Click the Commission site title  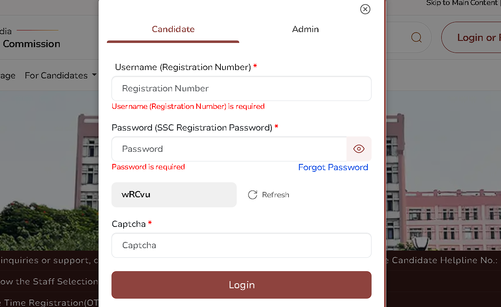point(32,44)
